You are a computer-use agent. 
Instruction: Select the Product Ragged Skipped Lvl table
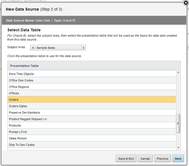coord(92,119)
